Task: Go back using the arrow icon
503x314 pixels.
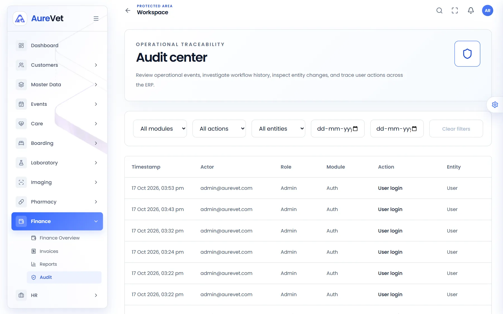Action: coord(128,11)
